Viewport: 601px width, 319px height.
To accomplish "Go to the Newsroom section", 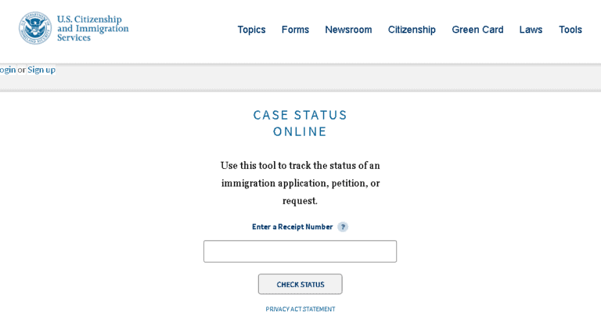I will [x=348, y=30].
